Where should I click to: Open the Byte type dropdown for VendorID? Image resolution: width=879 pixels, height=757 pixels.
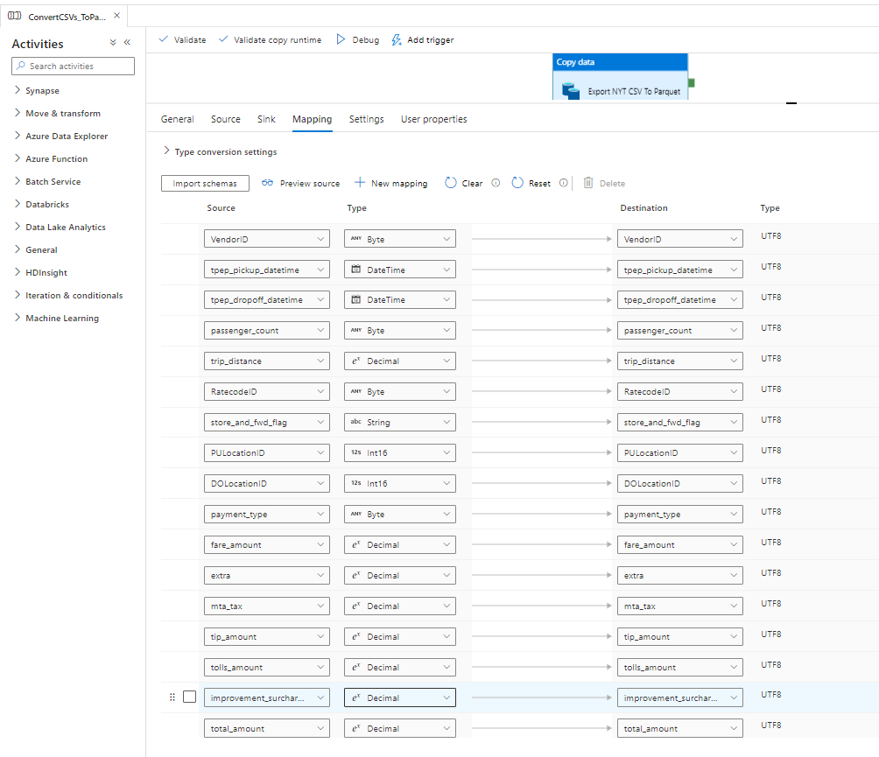pyautogui.click(x=400, y=239)
